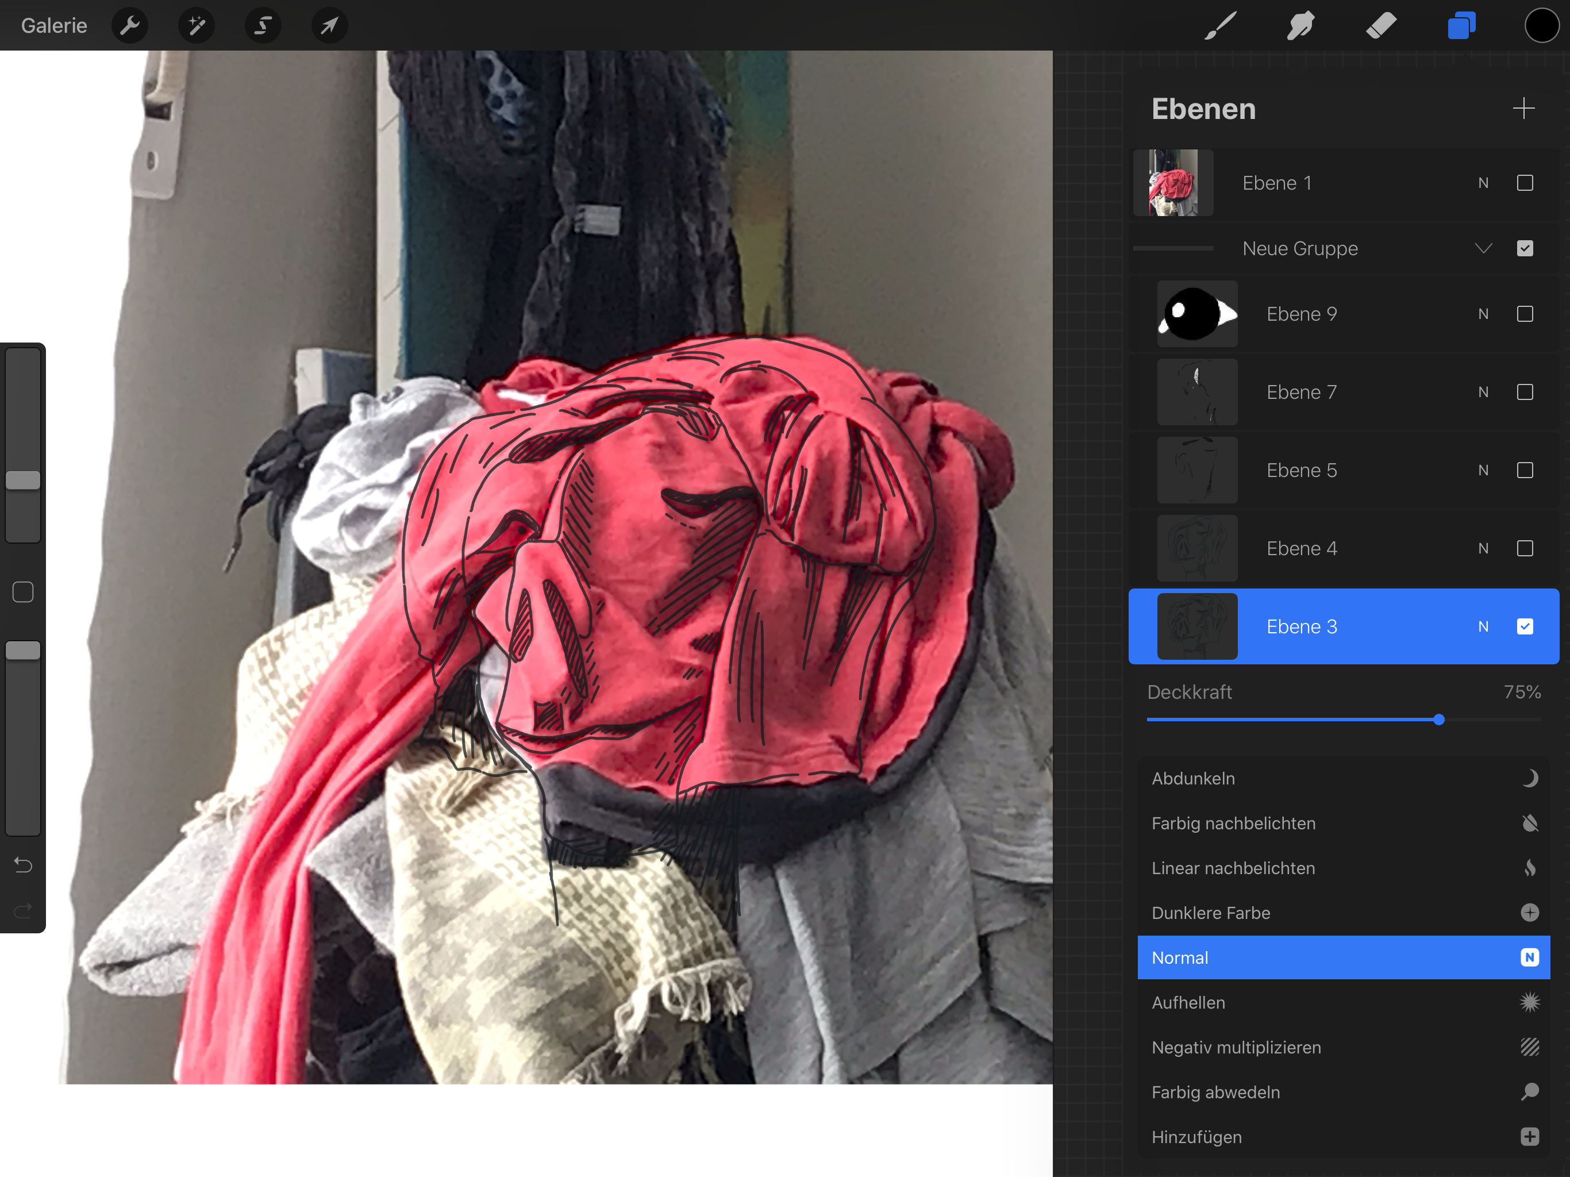Show Ebene 1 layer via checkbox
Image resolution: width=1570 pixels, height=1177 pixels.
click(1525, 183)
